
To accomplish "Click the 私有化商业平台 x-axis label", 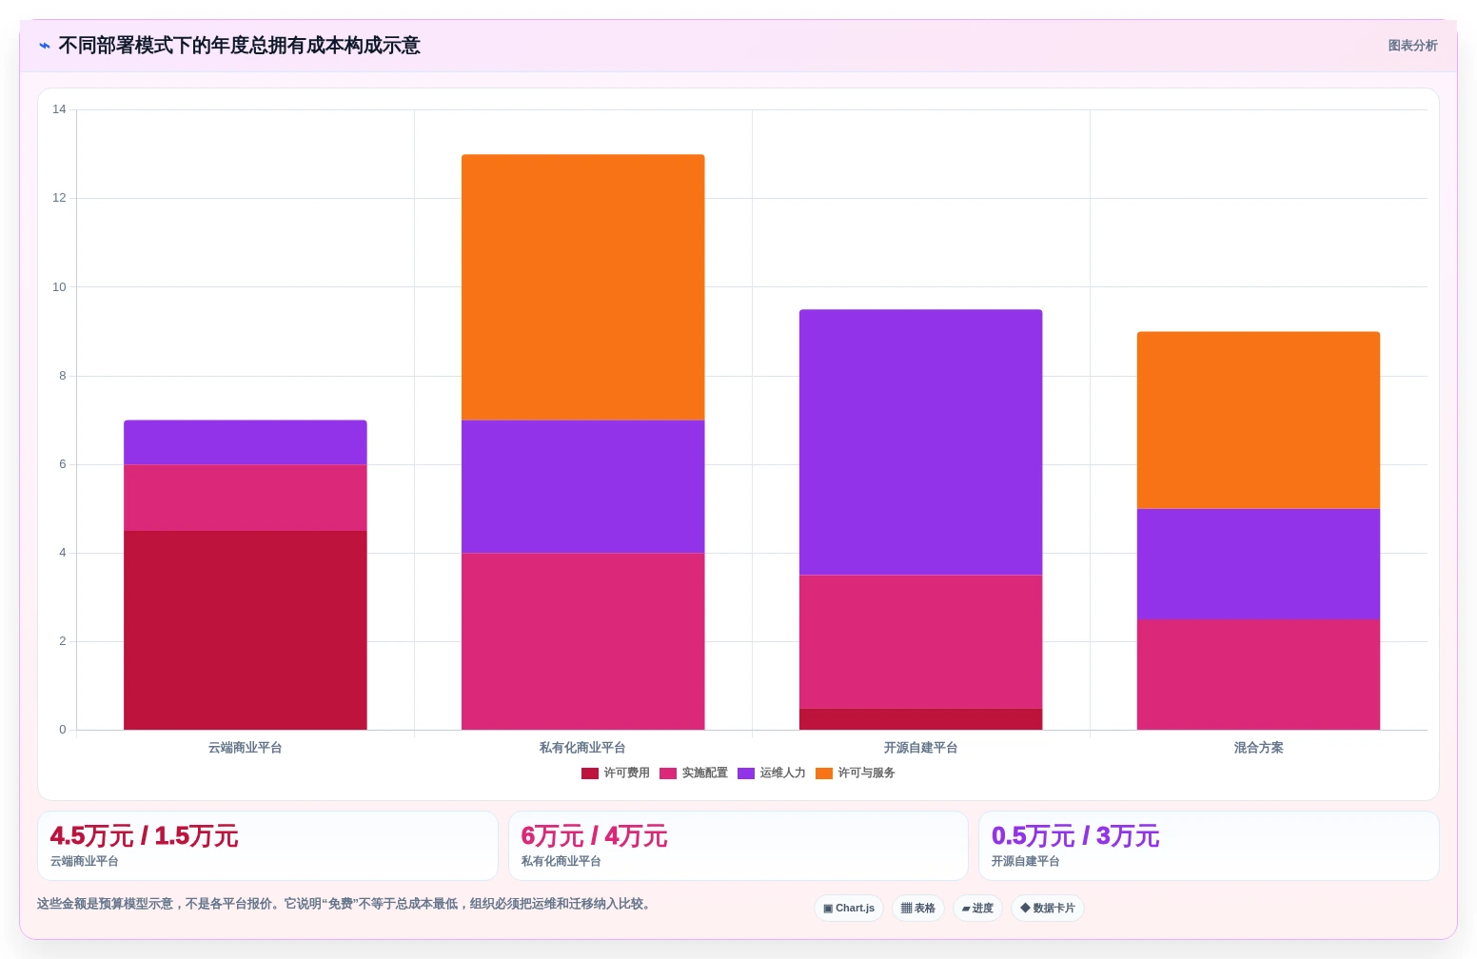I will 583,748.
